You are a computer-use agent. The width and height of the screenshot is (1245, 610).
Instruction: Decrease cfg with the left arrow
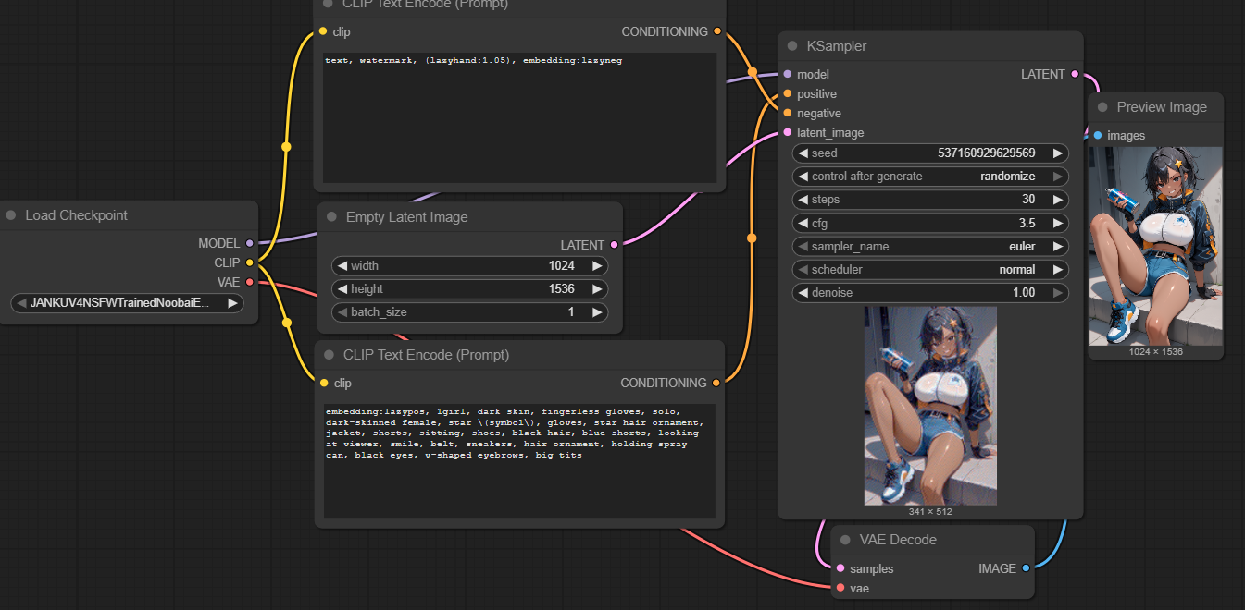(803, 223)
